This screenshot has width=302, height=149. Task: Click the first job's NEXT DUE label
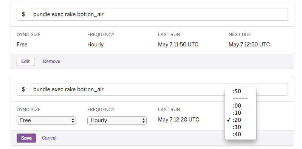click(240, 35)
